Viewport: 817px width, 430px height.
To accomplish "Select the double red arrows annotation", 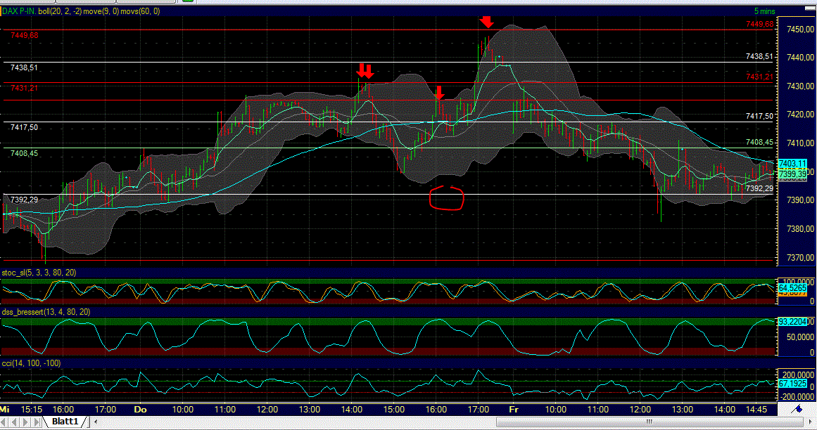I will pyautogui.click(x=367, y=70).
